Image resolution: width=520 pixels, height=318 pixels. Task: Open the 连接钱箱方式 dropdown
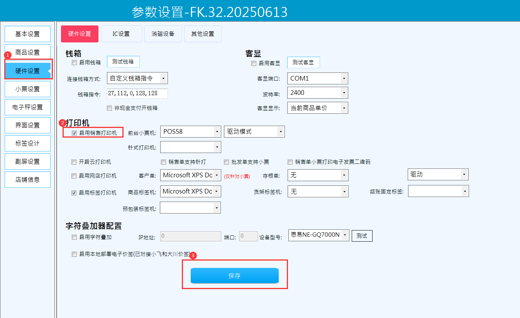pos(137,78)
